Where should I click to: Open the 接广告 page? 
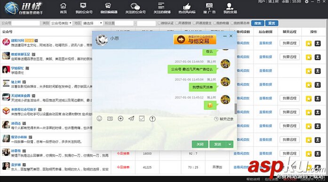pyautogui.click(x=209, y=8)
